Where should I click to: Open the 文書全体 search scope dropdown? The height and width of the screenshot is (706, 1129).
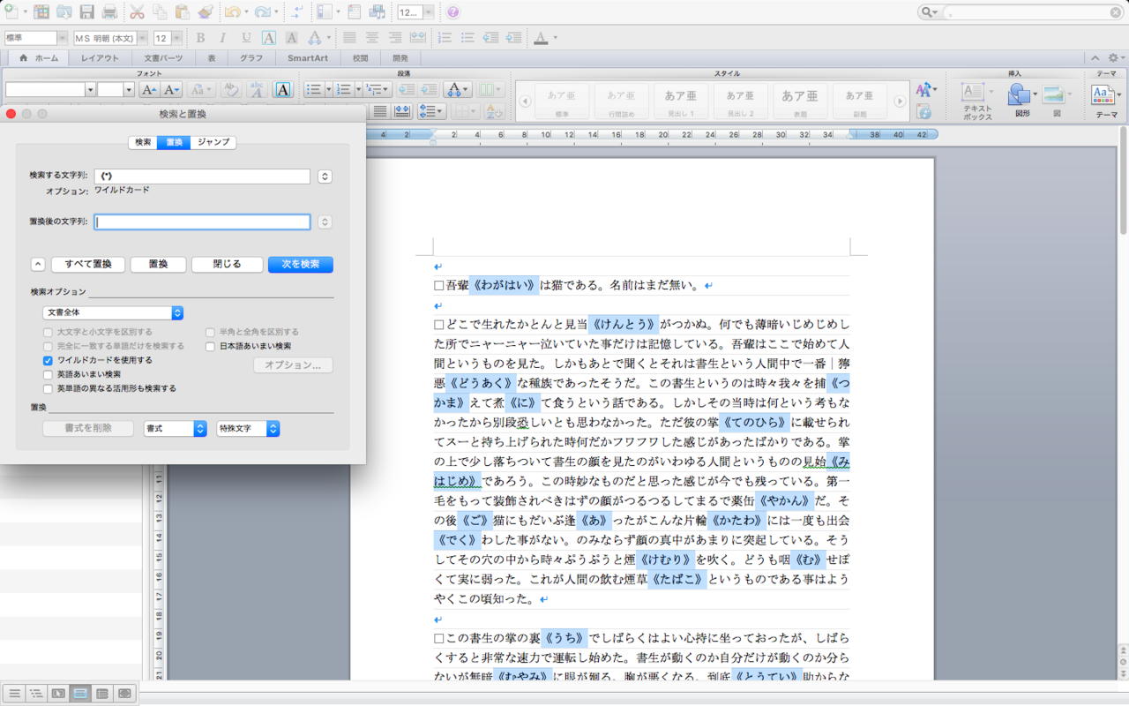click(x=113, y=313)
